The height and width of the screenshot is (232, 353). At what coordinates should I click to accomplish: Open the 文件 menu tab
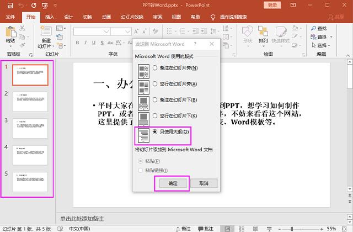click(x=10, y=17)
